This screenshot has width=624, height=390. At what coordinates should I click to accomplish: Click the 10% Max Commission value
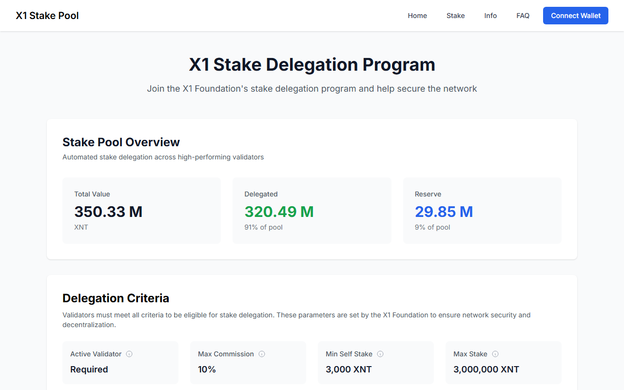[207, 369]
